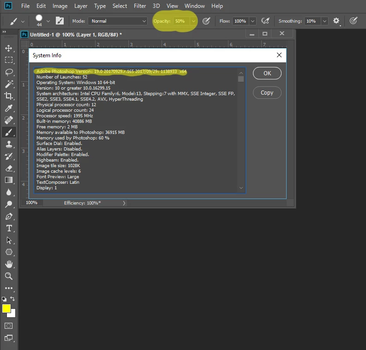The image size is (366, 350).
Task: Expand the tool preset picker arrow
Action: [23, 22]
